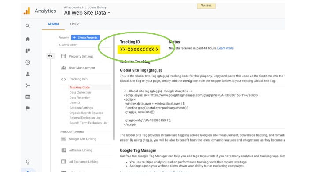Click the Tracking Info code brackets icon
Image resolution: width=317 pixels, height=178 pixels.
click(63, 79)
